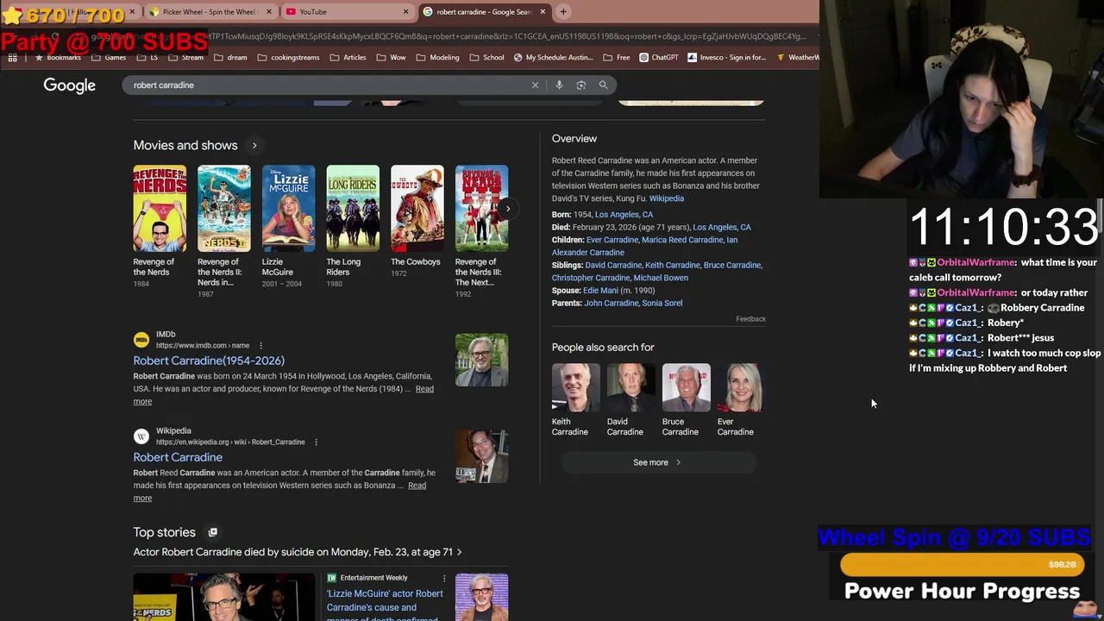
Task: Open Revenge of the Nerds 1984 poster
Action: 160,209
